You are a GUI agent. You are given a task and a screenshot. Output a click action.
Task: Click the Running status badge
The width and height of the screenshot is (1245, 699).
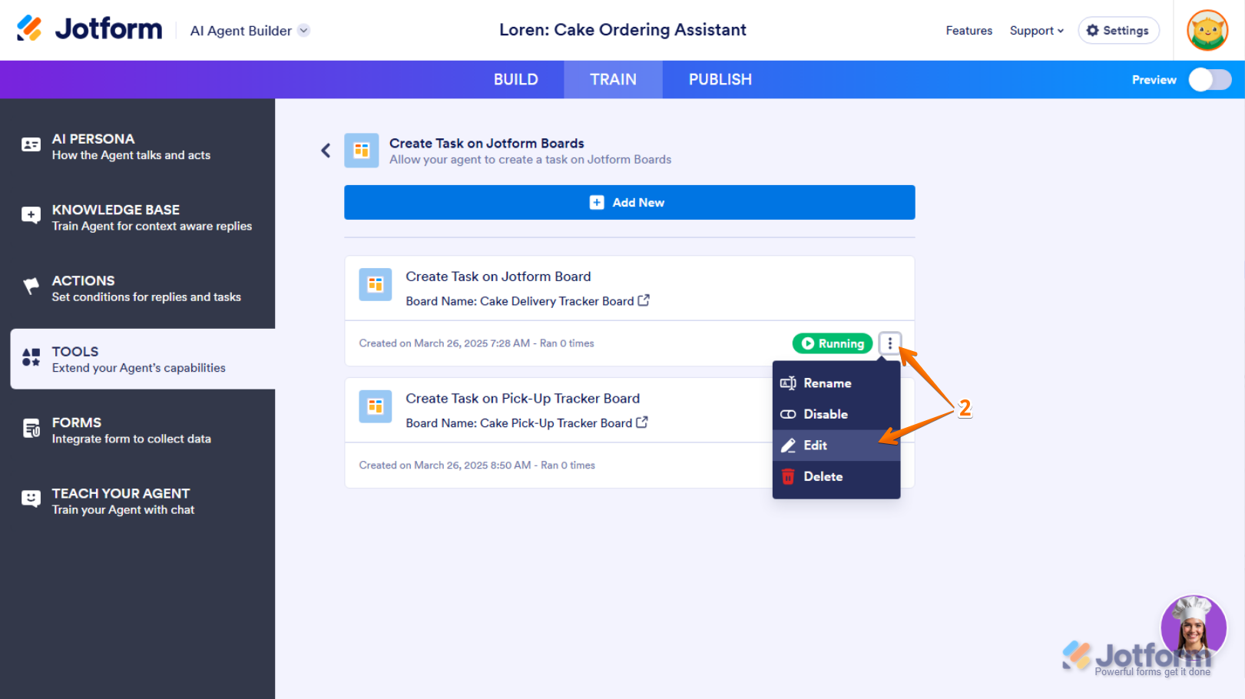(832, 343)
